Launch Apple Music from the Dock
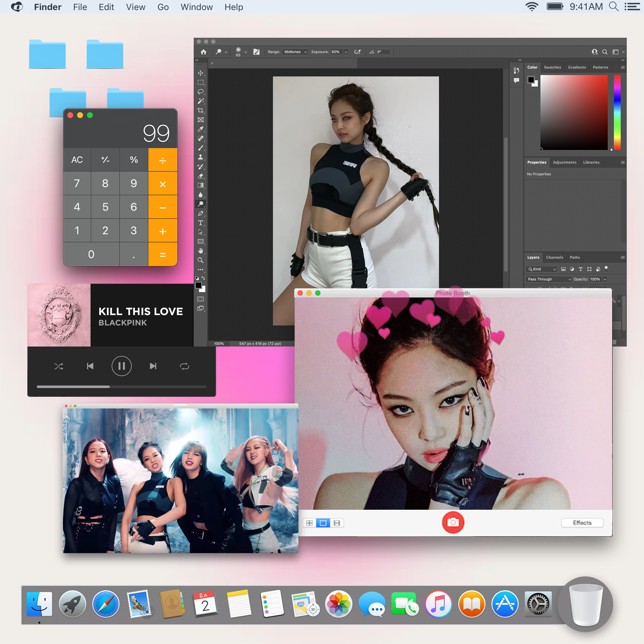The image size is (644, 644). [x=438, y=604]
